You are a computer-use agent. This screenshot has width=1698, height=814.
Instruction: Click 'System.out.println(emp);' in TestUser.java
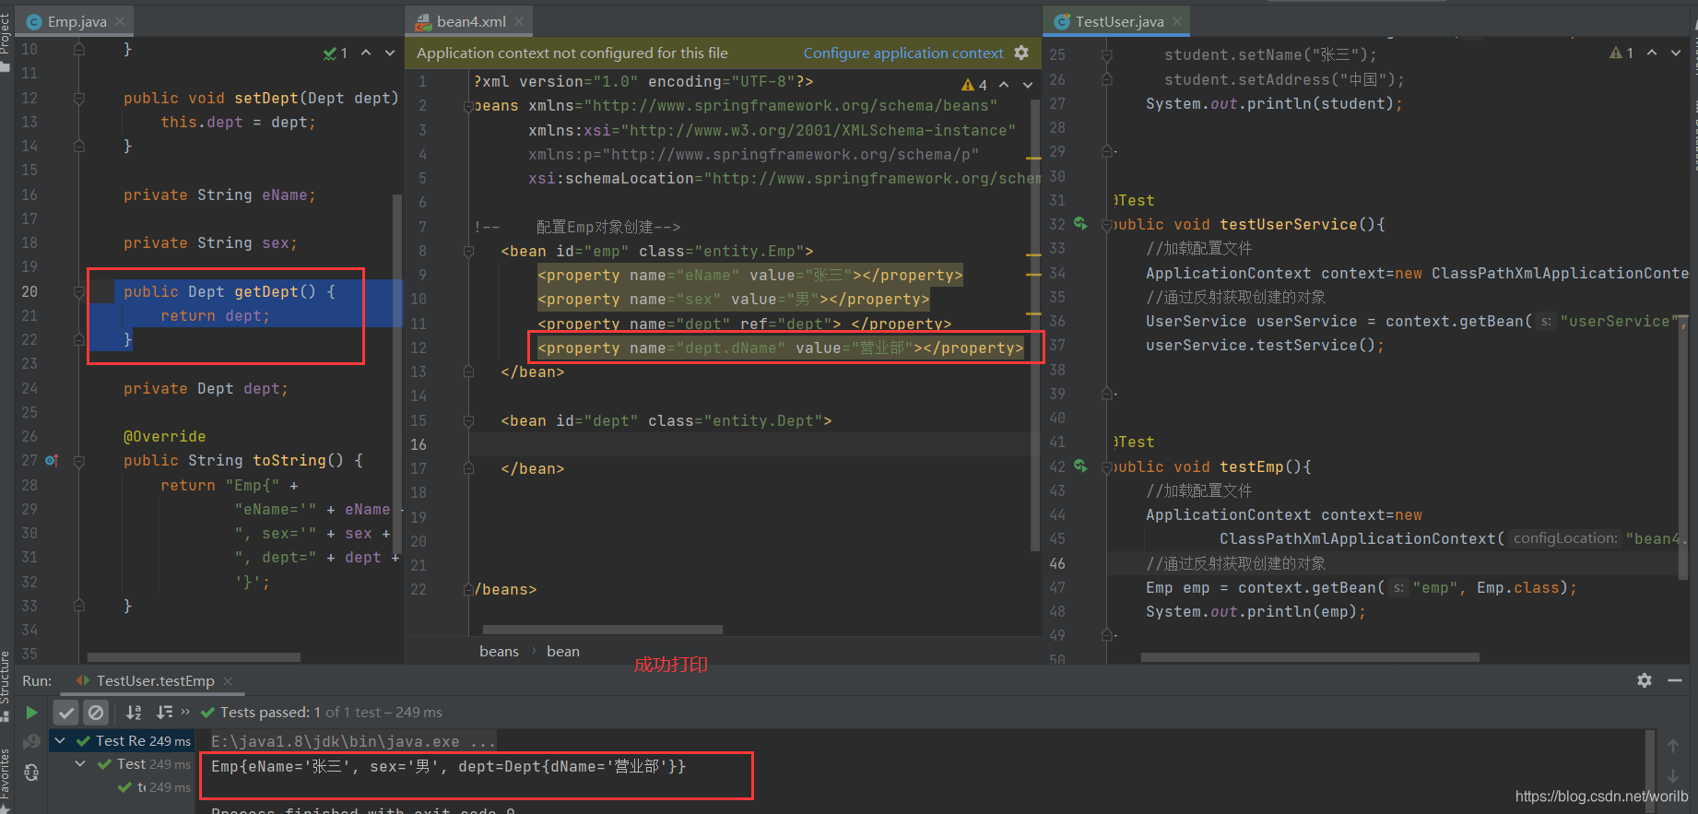pyautogui.click(x=1256, y=611)
